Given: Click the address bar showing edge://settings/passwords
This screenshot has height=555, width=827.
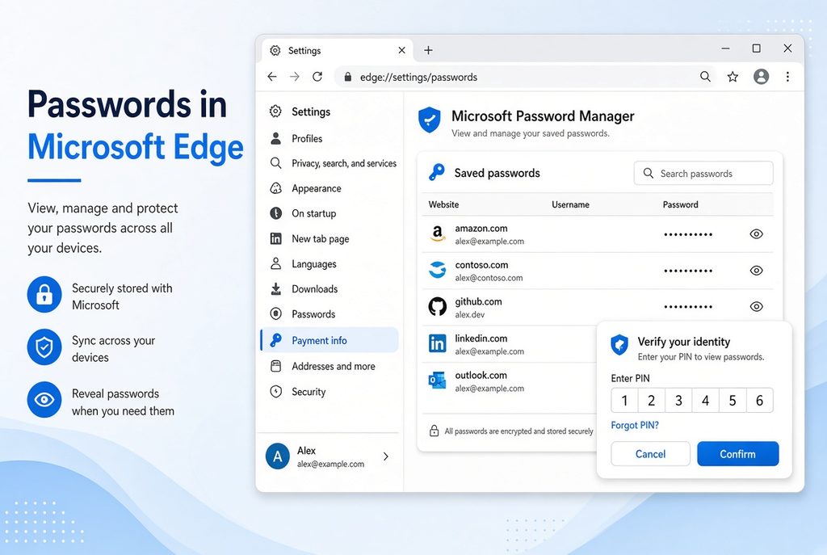Looking at the screenshot, I should point(525,77).
